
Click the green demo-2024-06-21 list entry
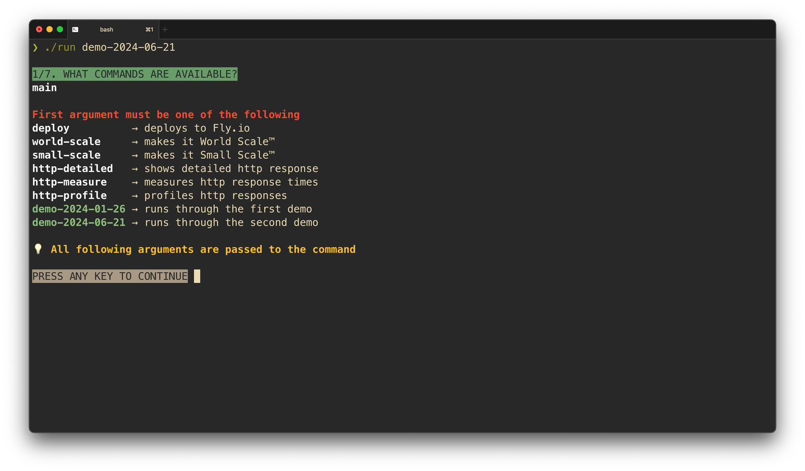click(x=79, y=222)
